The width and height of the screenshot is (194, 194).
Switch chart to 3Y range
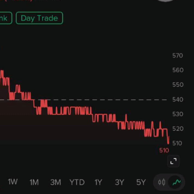point(119,182)
